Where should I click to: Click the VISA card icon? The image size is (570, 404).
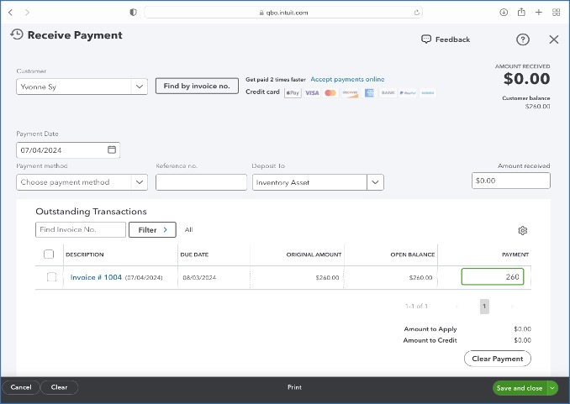pos(312,93)
